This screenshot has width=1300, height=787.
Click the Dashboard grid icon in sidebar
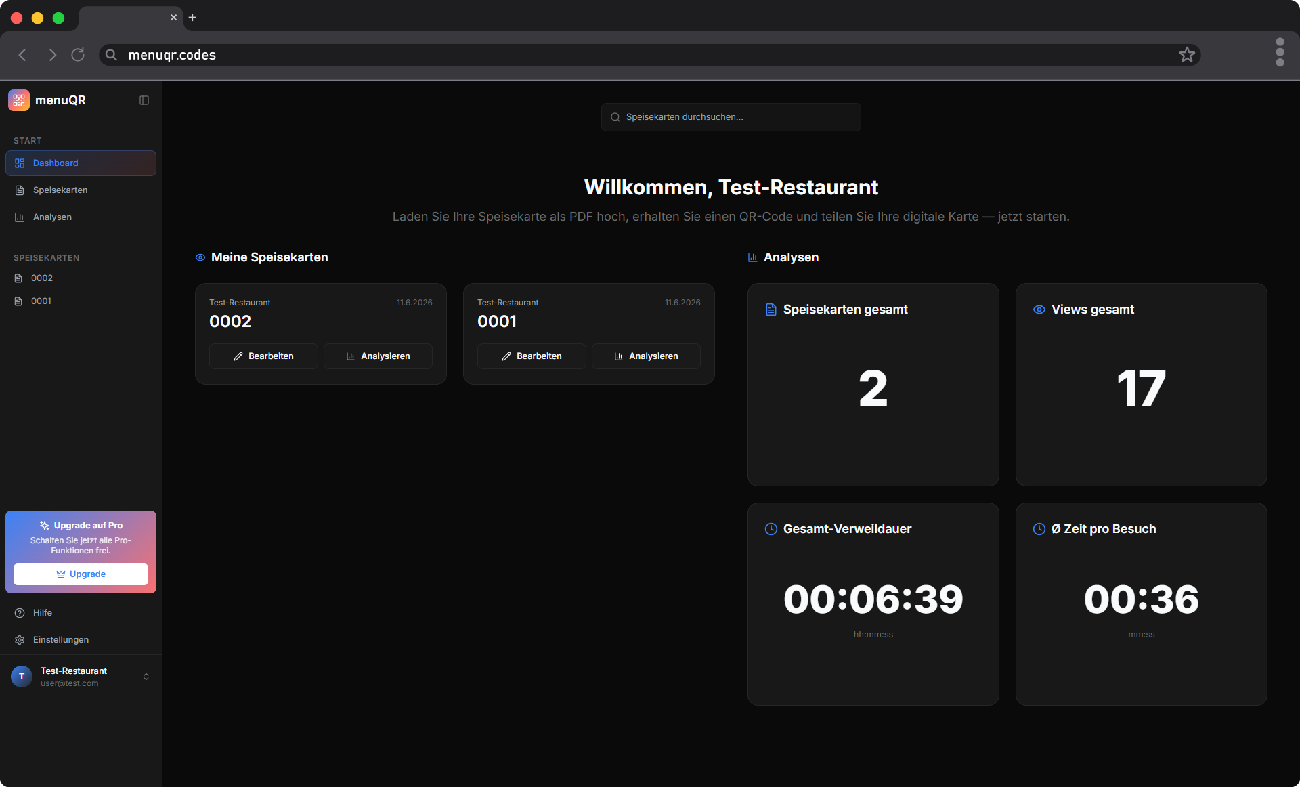coord(20,163)
